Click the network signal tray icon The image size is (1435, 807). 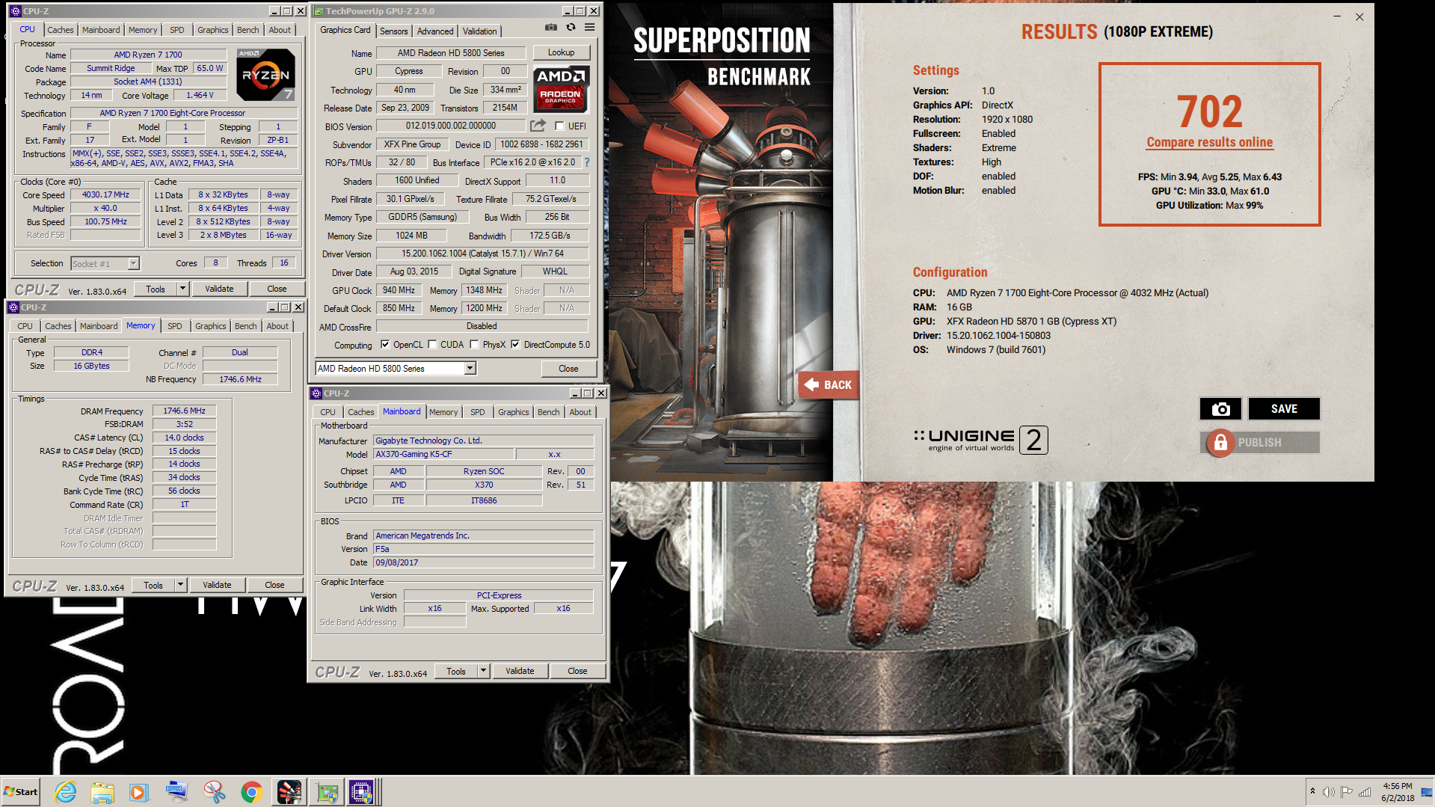coord(1365,792)
